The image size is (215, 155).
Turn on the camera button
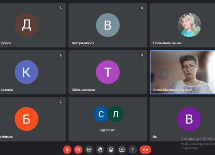[x=78, y=150]
